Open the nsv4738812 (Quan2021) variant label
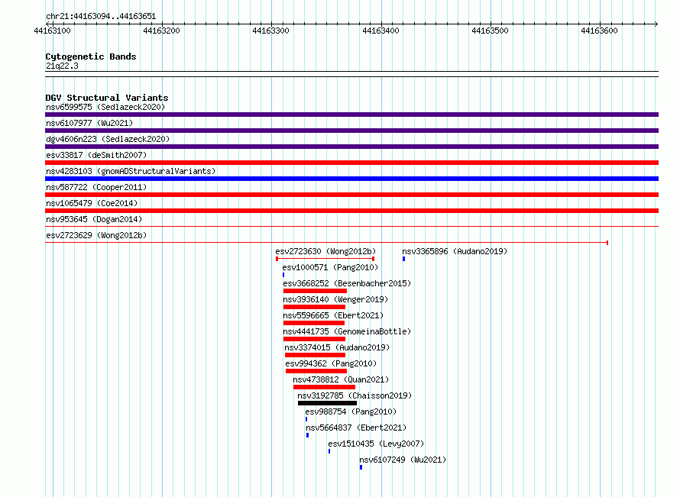 click(341, 379)
